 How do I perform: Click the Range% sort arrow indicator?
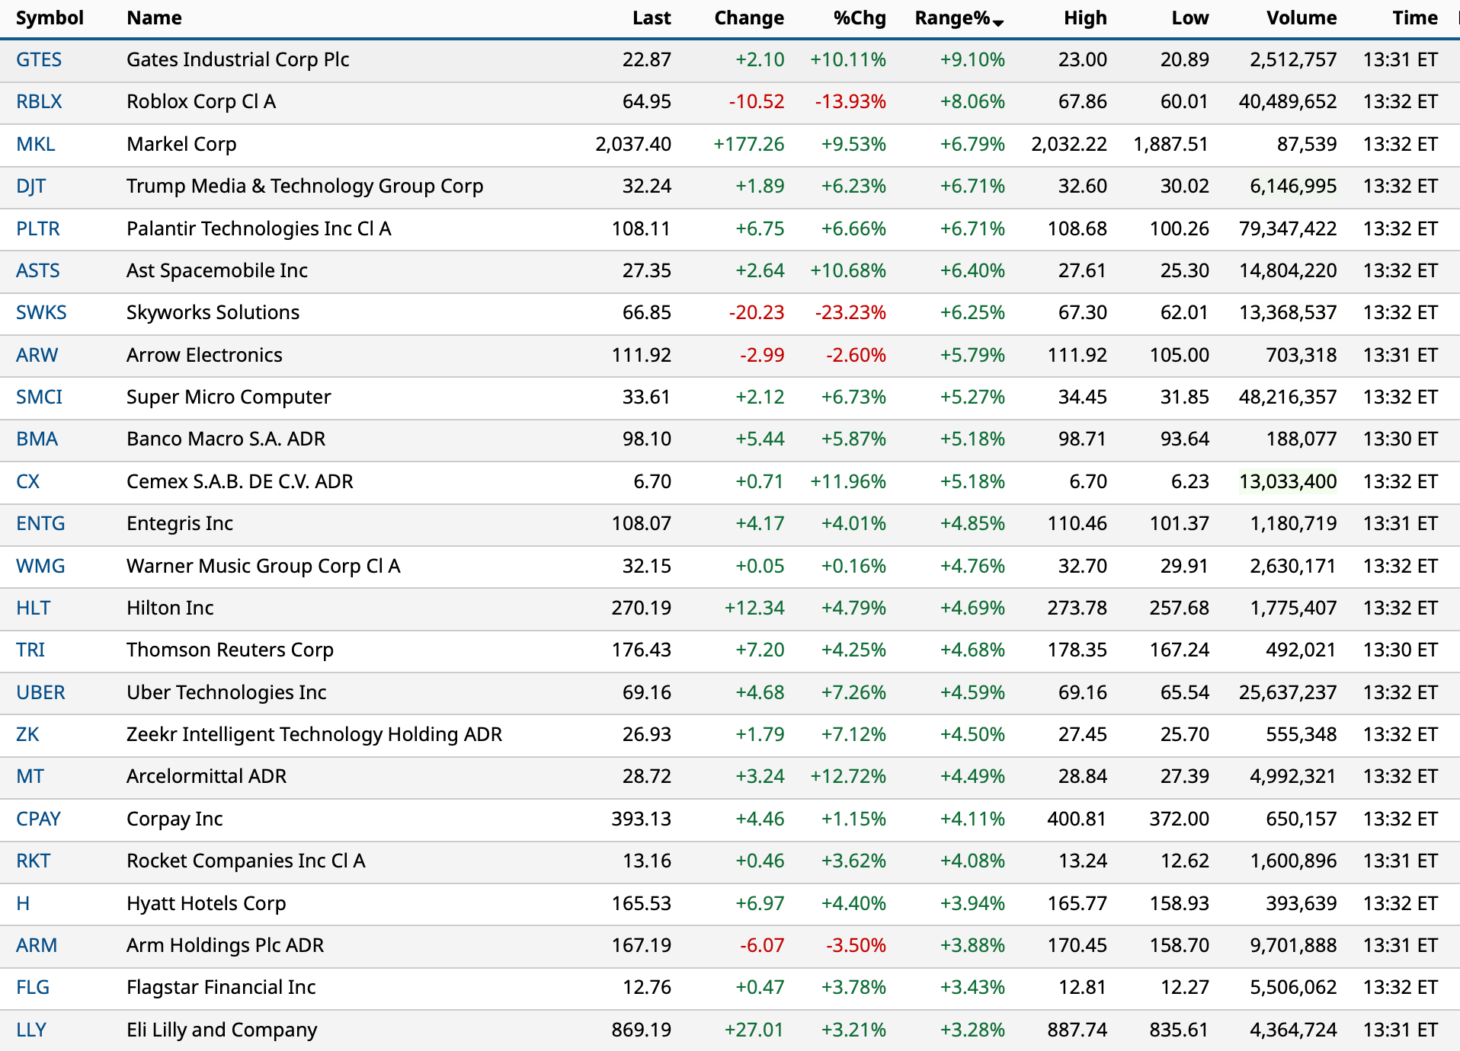pos(998,23)
